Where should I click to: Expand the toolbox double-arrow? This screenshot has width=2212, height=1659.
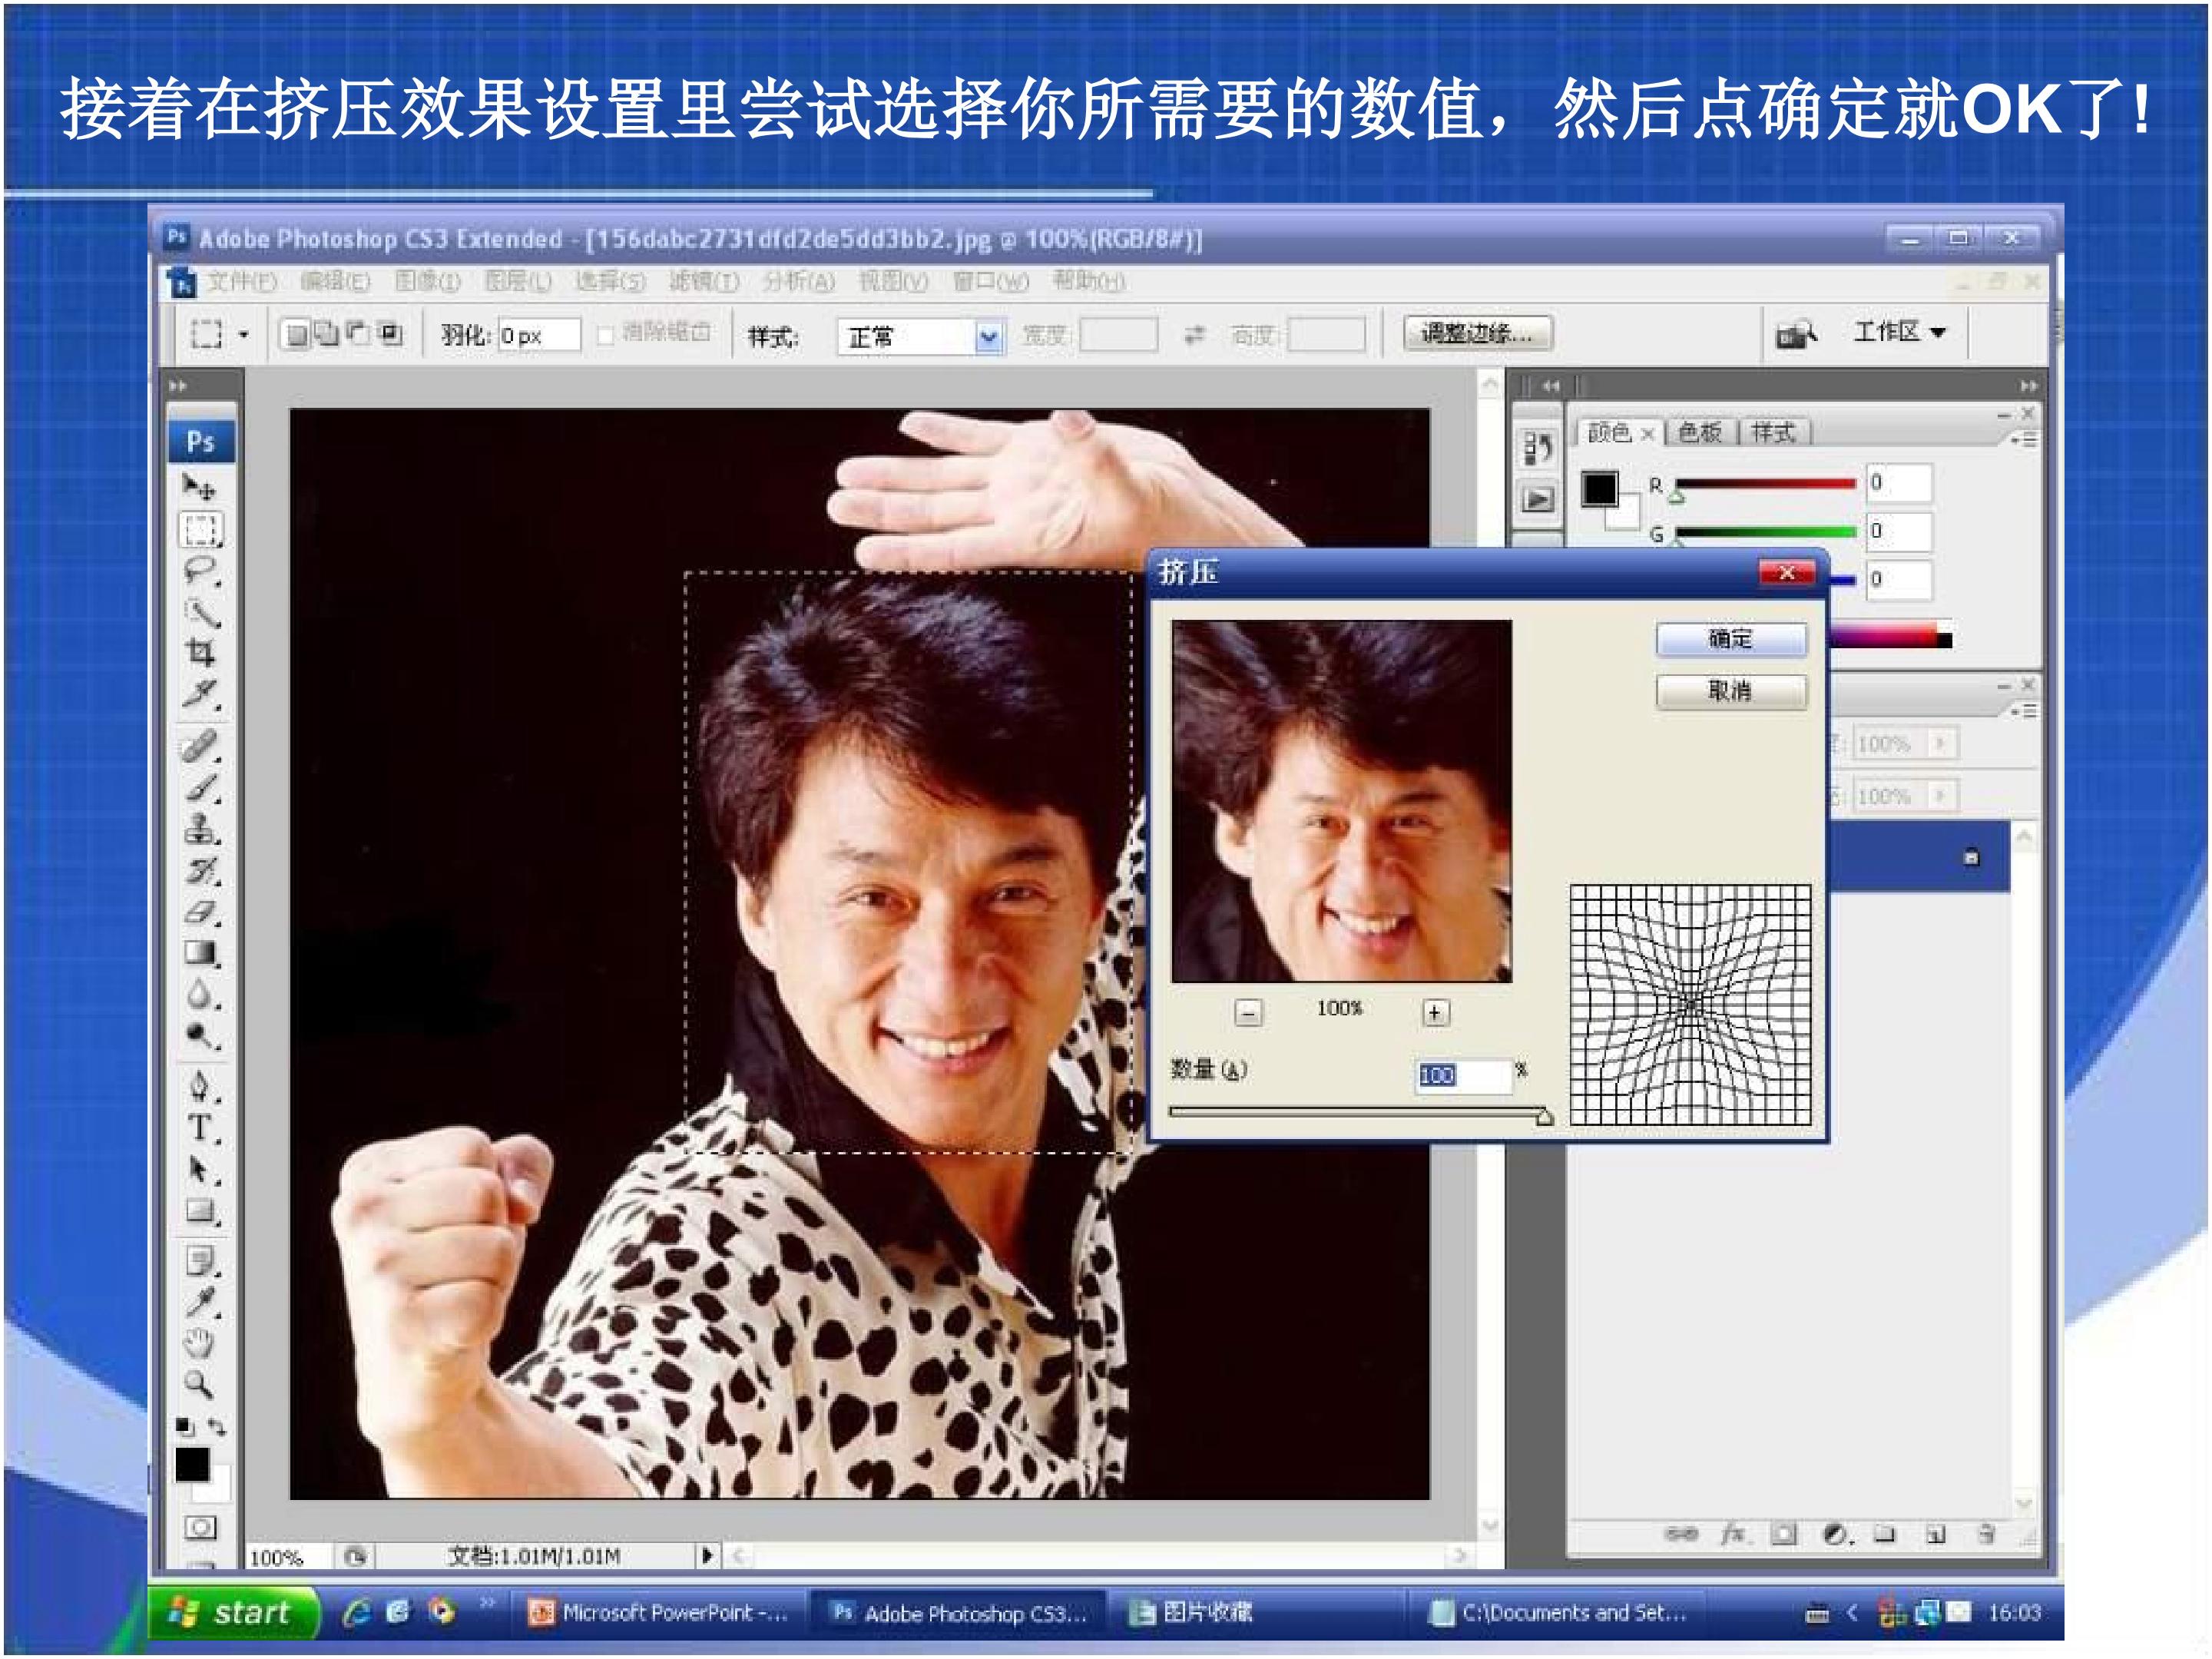click(x=178, y=386)
